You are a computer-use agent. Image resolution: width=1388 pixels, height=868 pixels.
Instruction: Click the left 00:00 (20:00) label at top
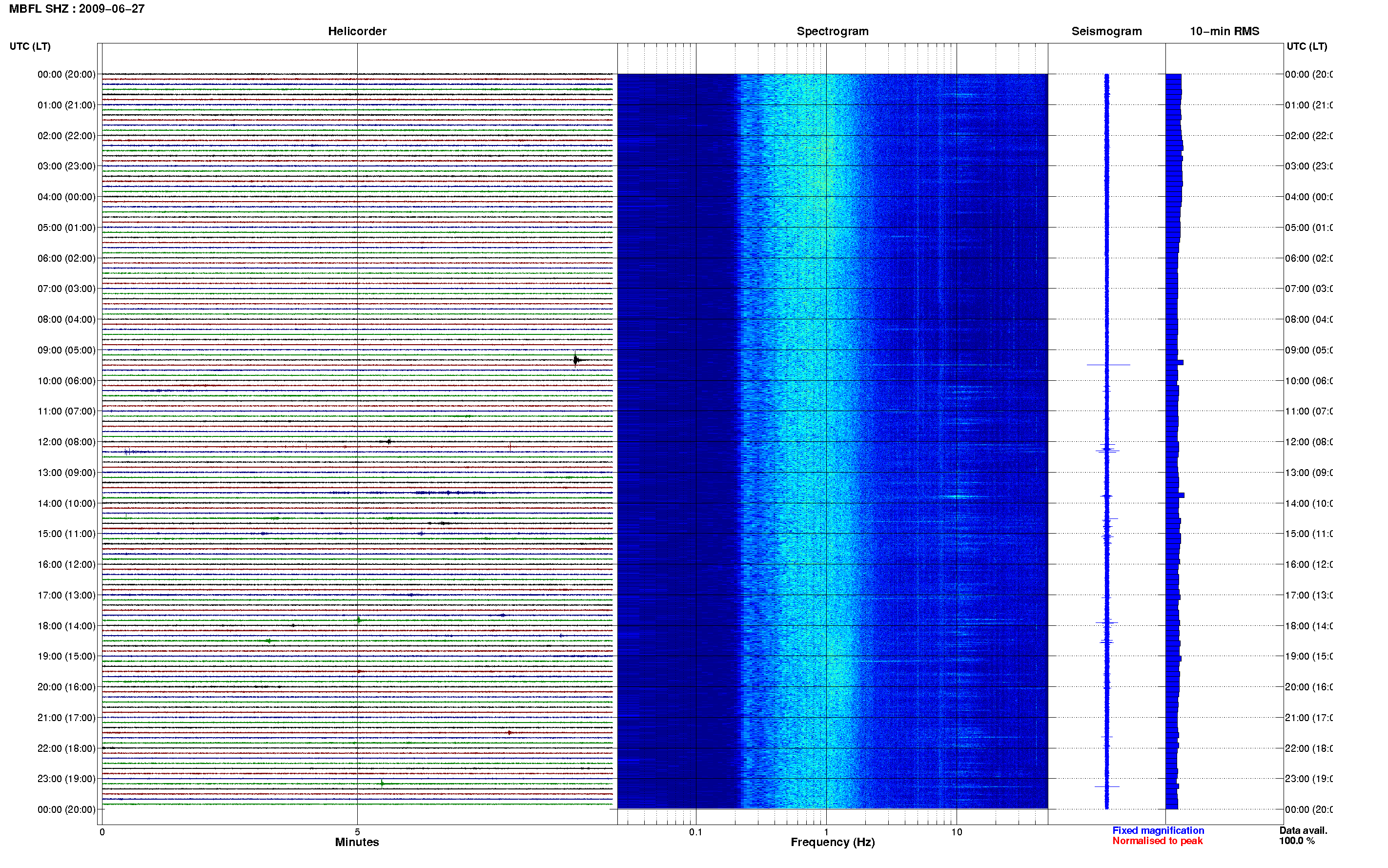[x=66, y=74]
